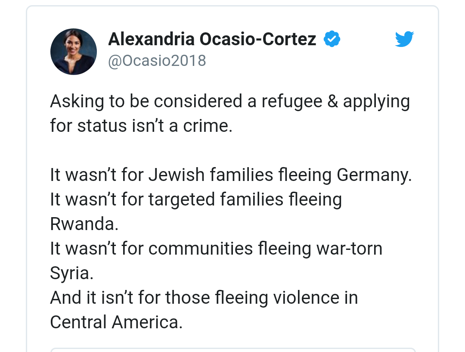Viewport: 465px width, 352px height.
Task: Click the @Ocasio2018 handle
Action: coord(157,61)
